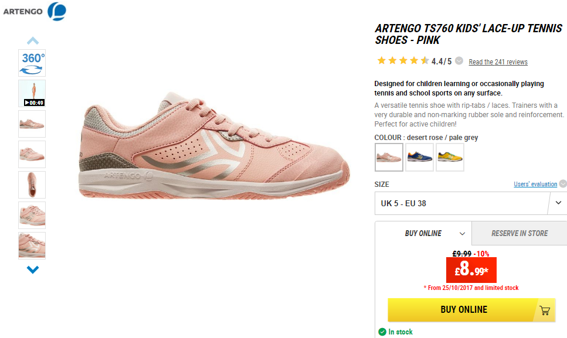Viewport: 567px width, 338px height.
Task: Click the green In stock checkmark icon
Action: click(382, 332)
